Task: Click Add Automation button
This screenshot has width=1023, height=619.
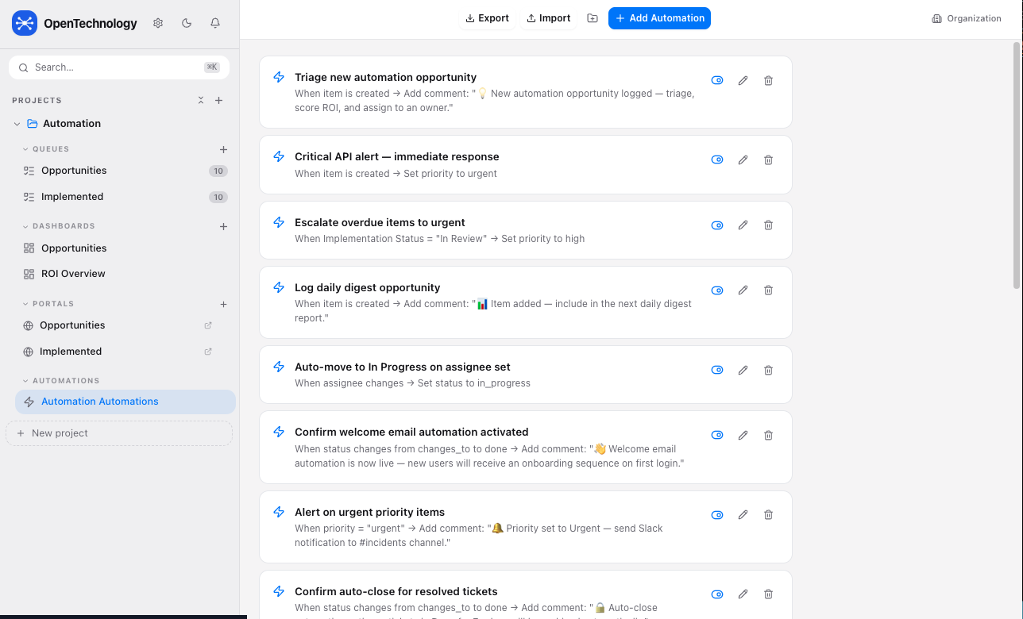Action: pyautogui.click(x=659, y=18)
